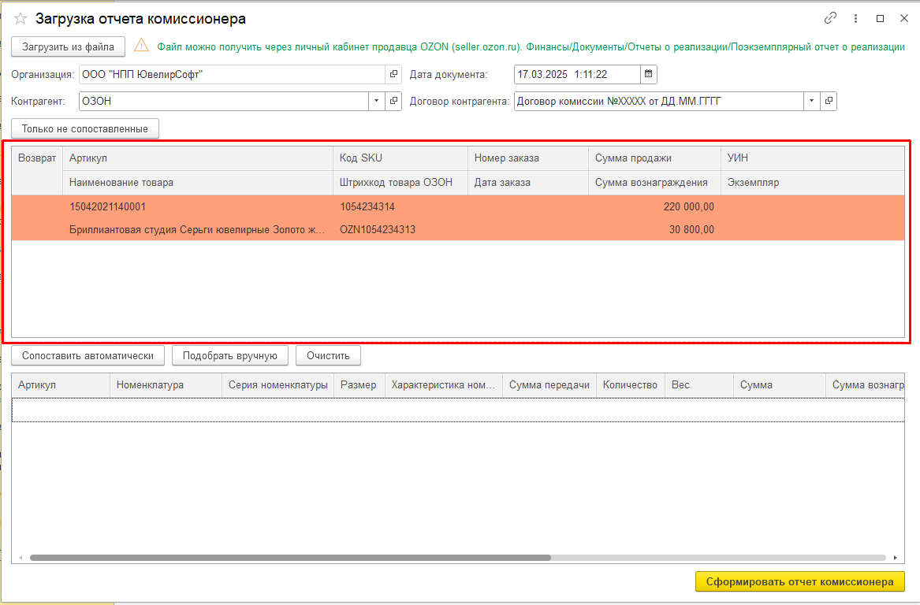920x605 pixels.
Task: Maximize the Загрузка отчета комиссионера window
Action: click(880, 18)
